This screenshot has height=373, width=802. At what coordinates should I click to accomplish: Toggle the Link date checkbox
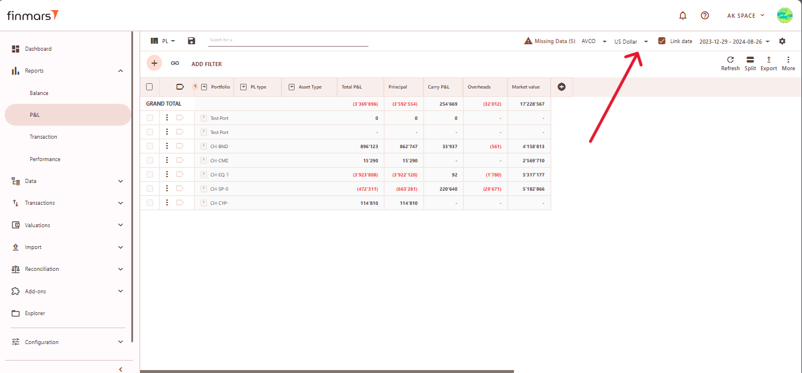click(x=662, y=41)
